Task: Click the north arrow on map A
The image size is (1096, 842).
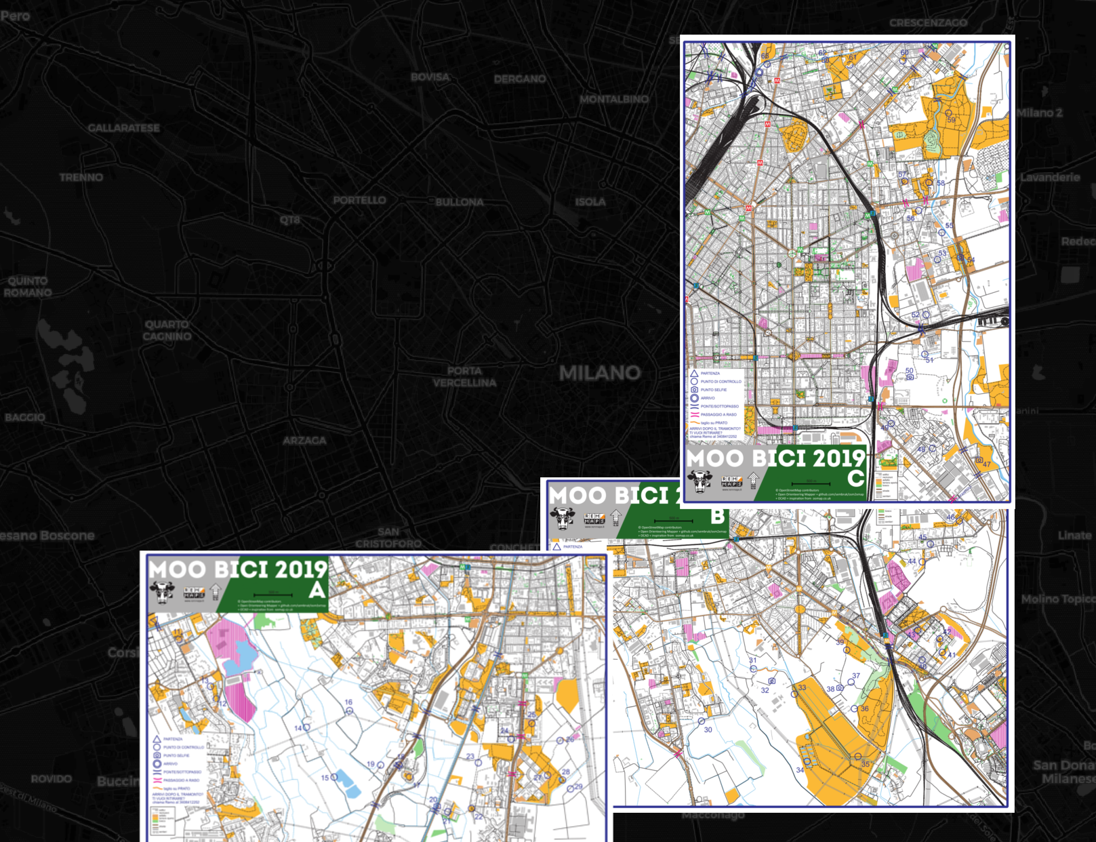Action: click(x=216, y=592)
